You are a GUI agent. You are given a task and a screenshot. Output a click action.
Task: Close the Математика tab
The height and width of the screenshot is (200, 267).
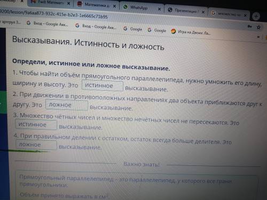(x=114, y=6)
